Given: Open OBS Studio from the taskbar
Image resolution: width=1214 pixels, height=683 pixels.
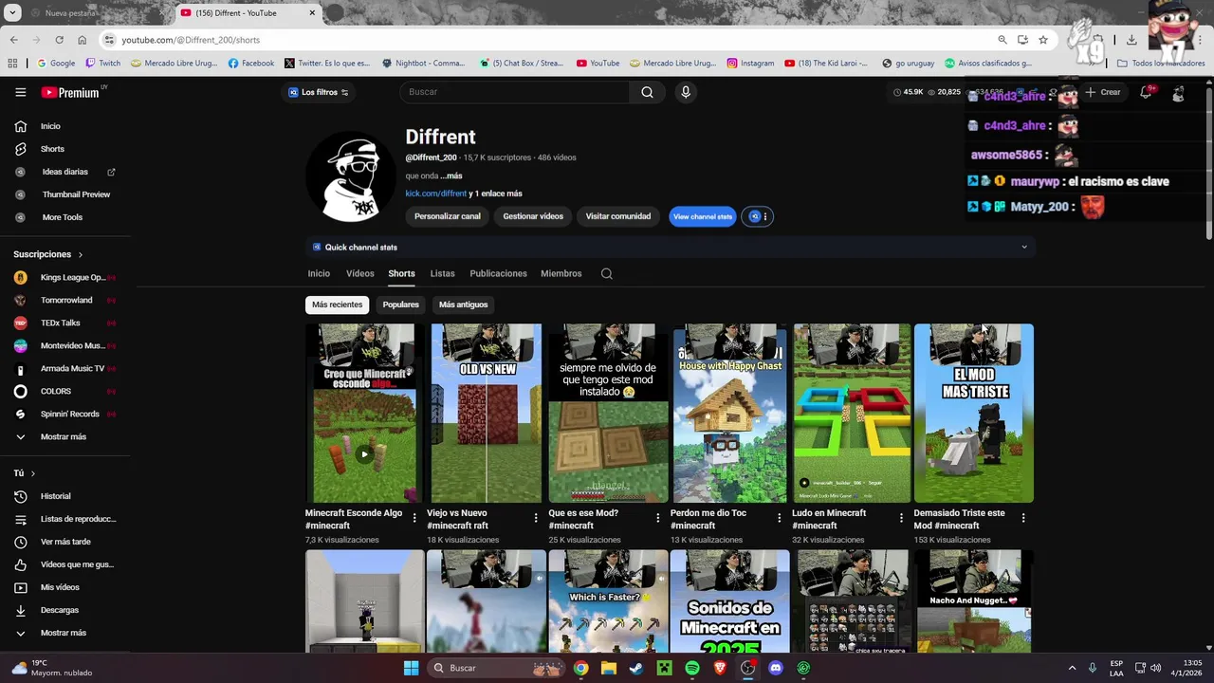Looking at the screenshot, I should (x=748, y=668).
